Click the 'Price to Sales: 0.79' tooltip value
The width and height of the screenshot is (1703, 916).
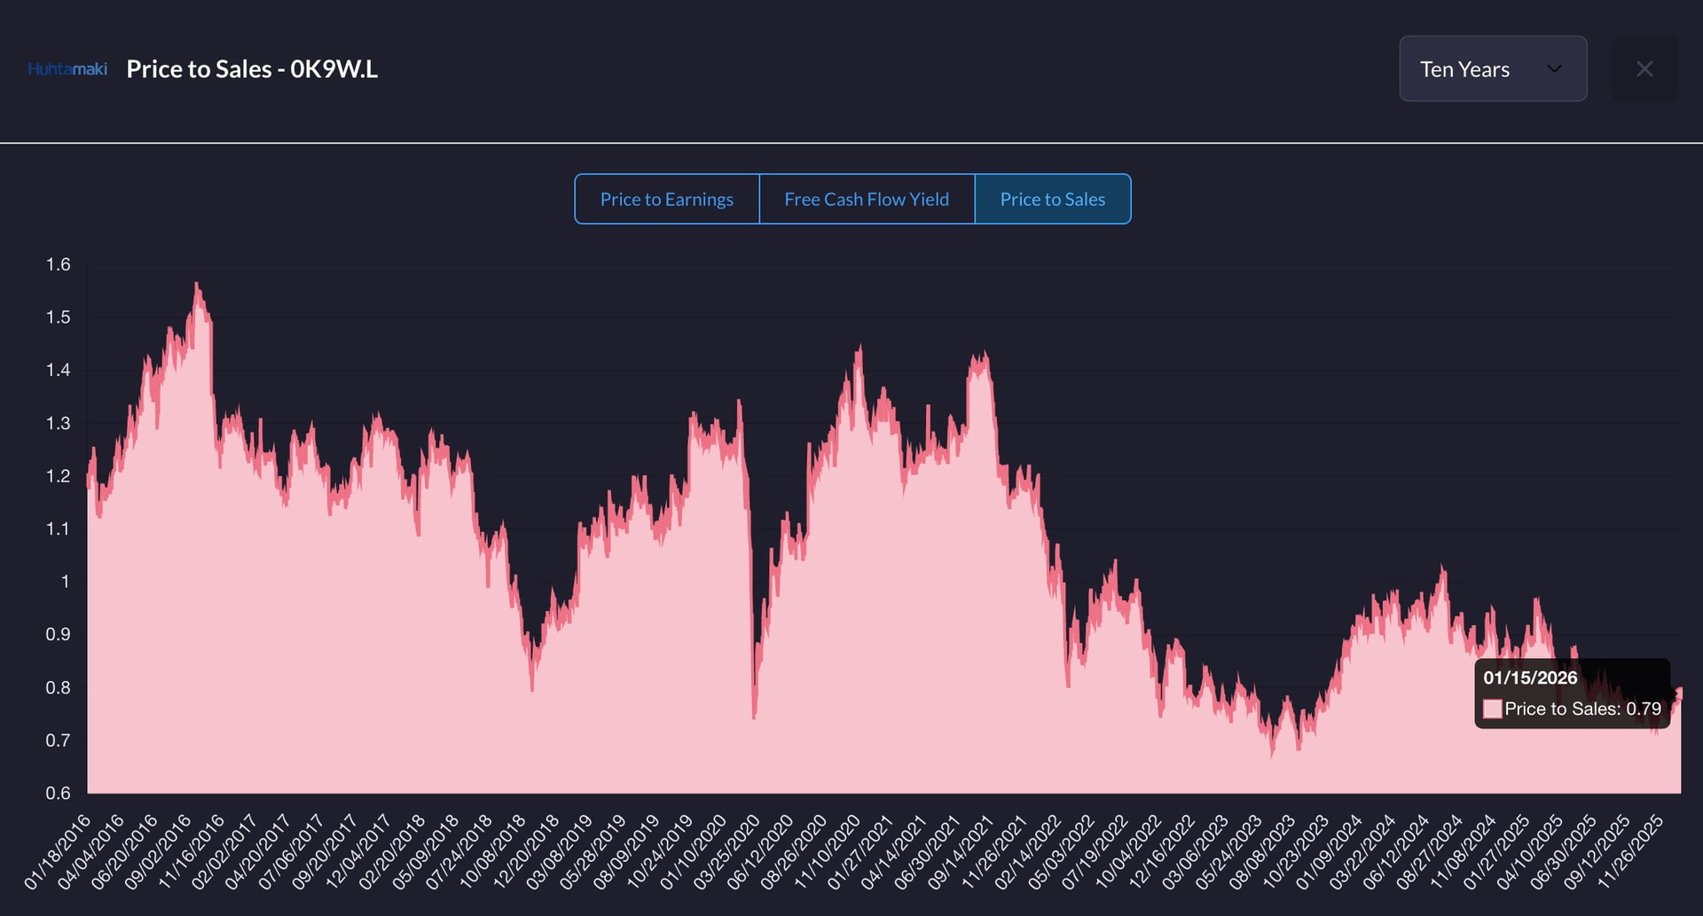pos(1582,709)
